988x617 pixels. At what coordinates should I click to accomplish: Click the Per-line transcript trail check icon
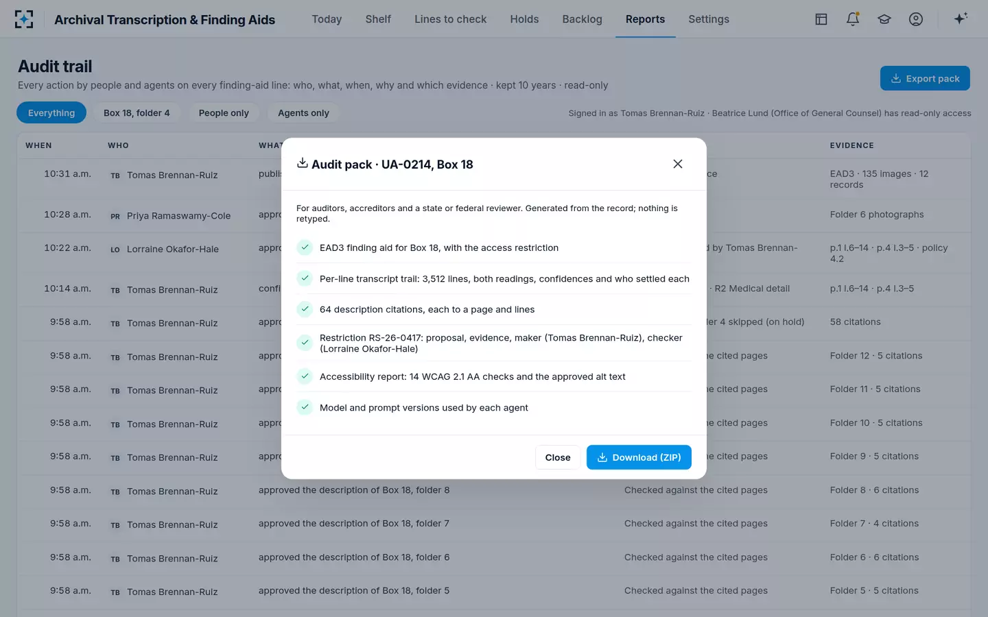[x=305, y=278]
